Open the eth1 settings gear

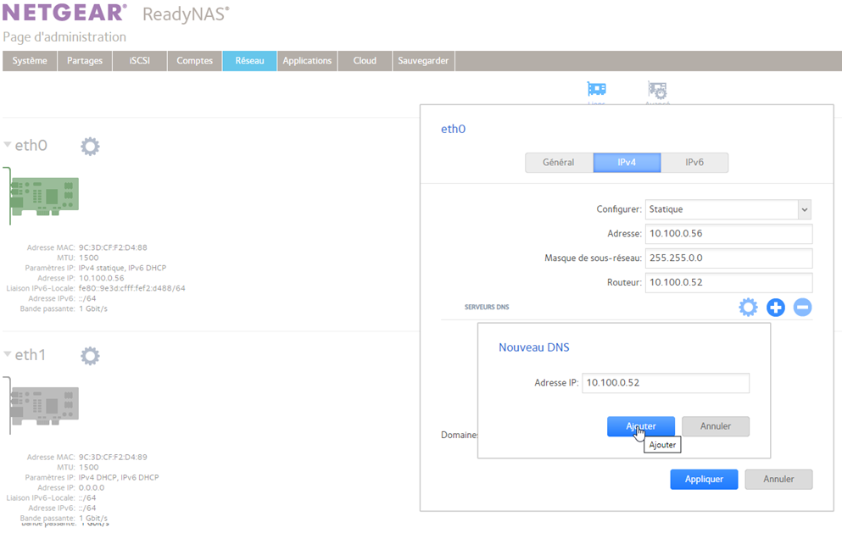90,355
